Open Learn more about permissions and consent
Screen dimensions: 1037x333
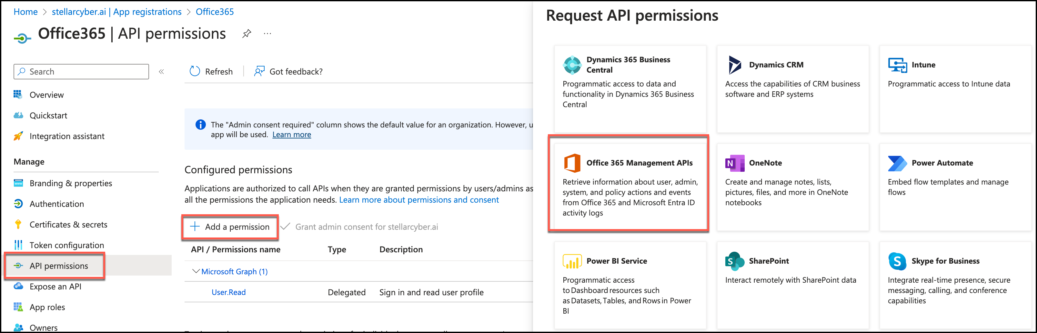coord(419,200)
